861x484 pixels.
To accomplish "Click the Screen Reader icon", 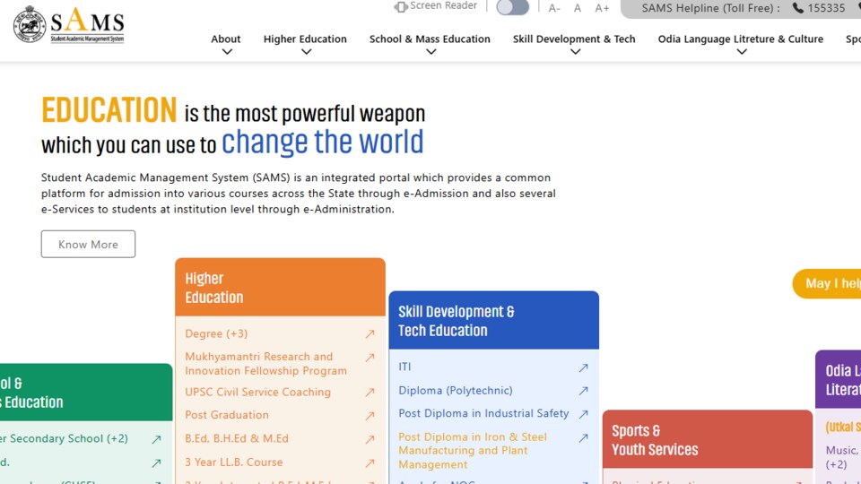I will [401, 6].
